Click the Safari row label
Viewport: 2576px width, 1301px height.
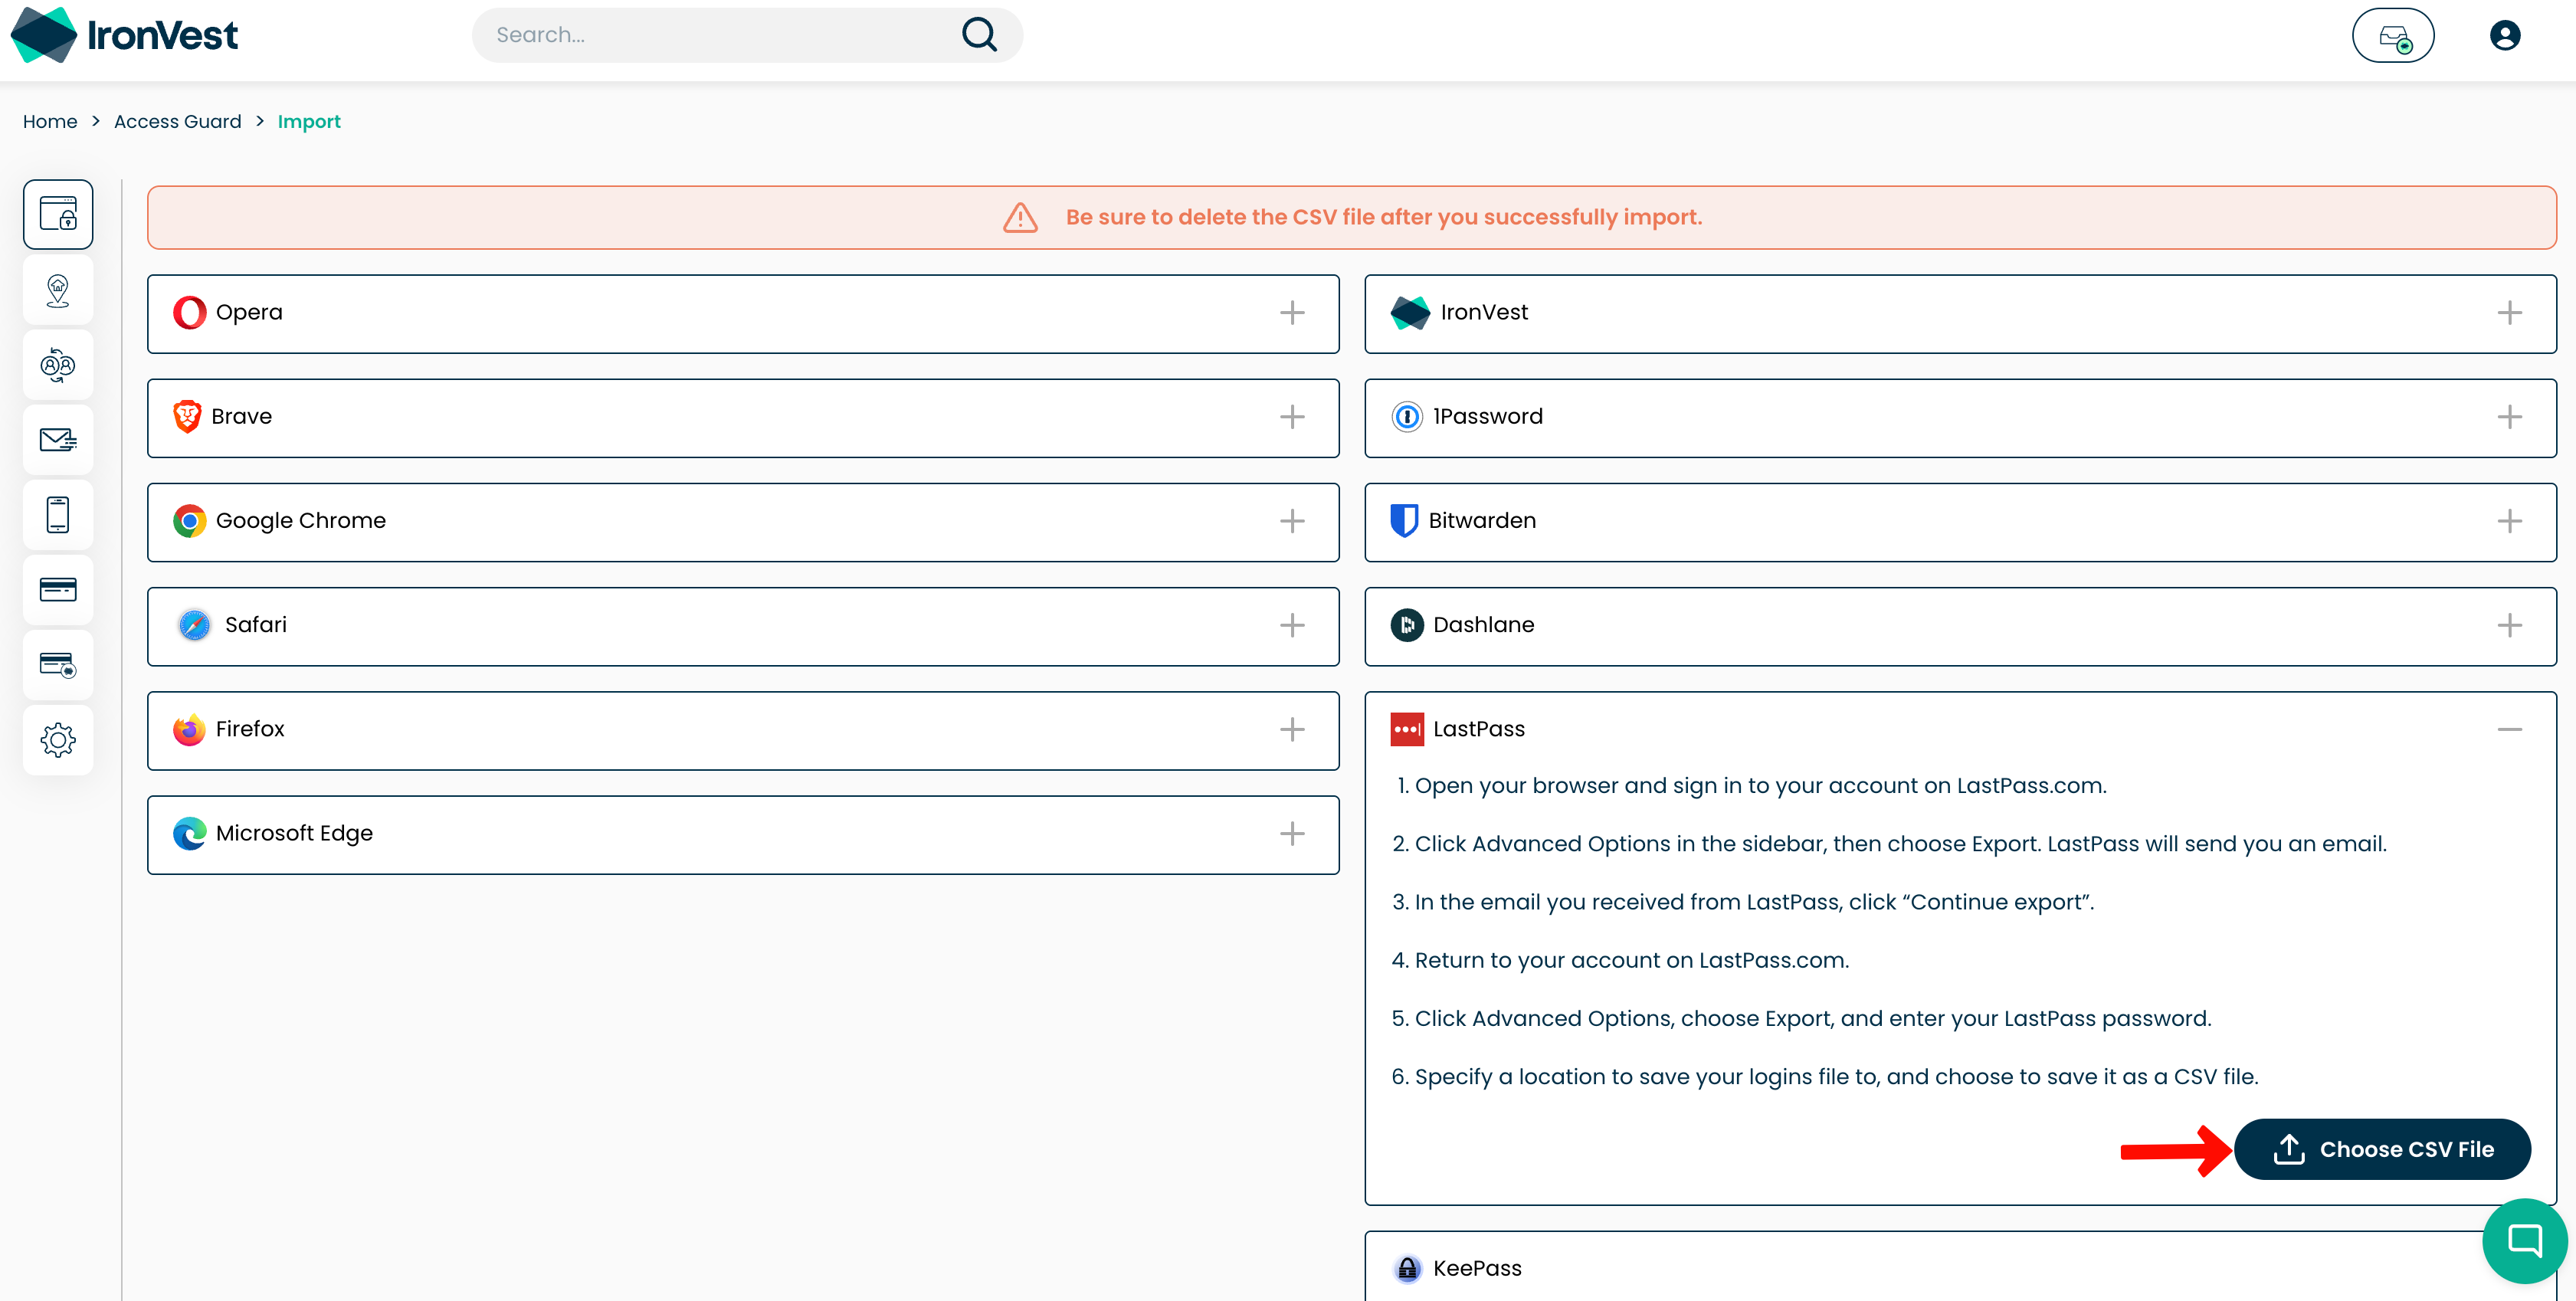click(x=256, y=625)
